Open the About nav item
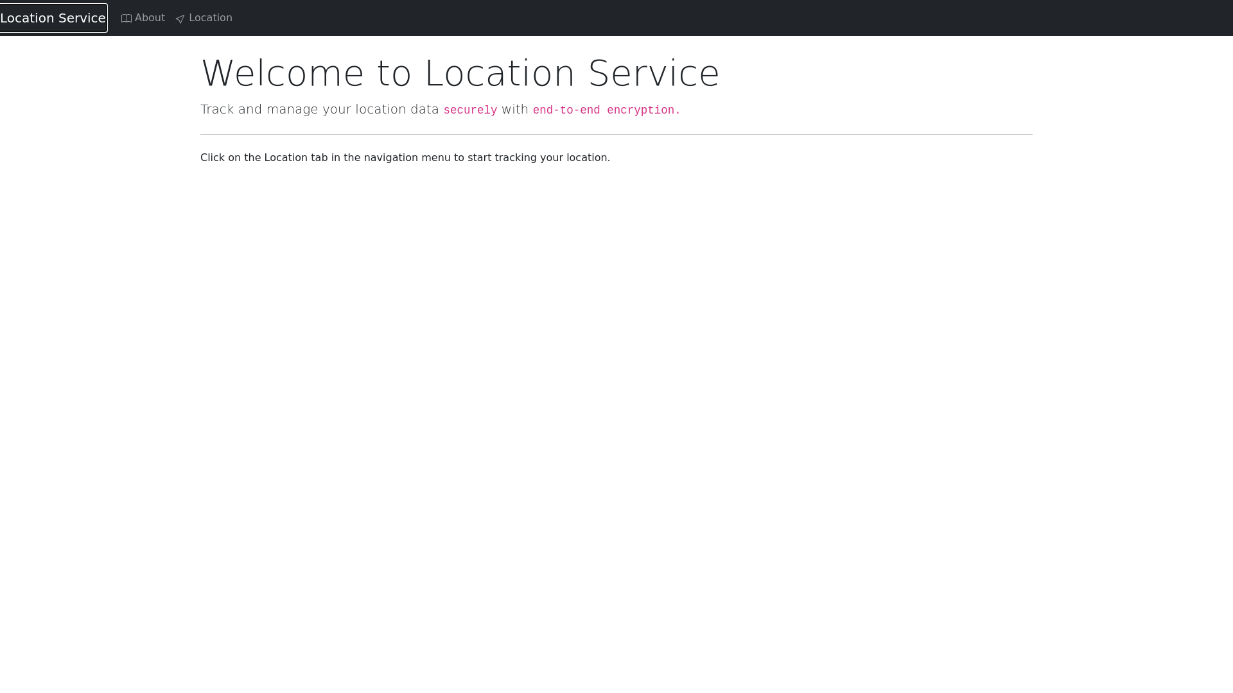Viewport: 1233px width, 693px height. [x=143, y=18]
